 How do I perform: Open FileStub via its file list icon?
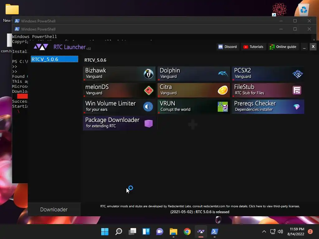pos(297,90)
